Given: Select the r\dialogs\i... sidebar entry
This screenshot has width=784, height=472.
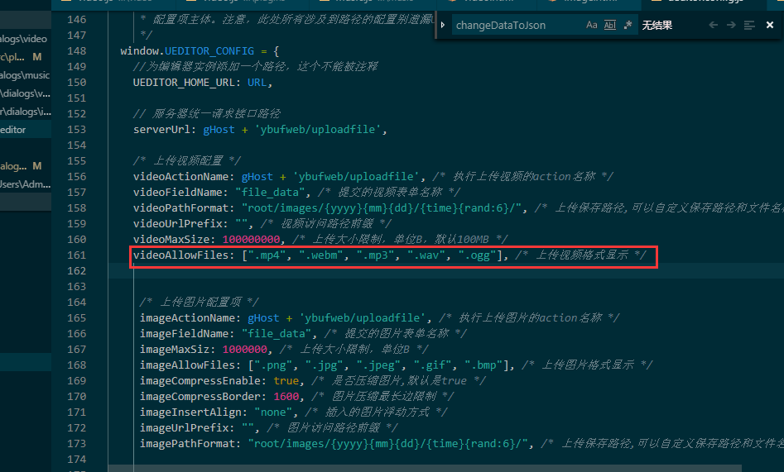Looking at the screenshot, I should tap(26, 112).
